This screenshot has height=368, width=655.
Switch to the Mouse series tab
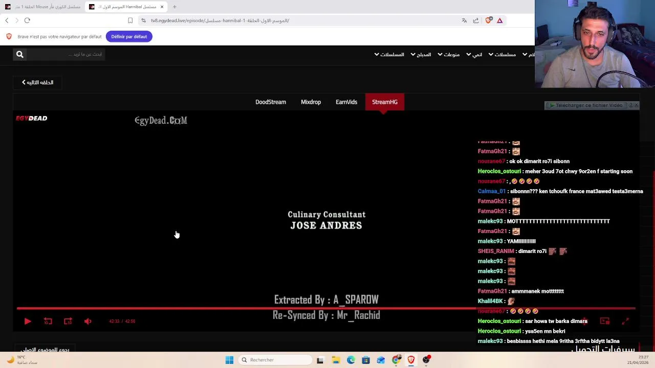pos(43,7)
